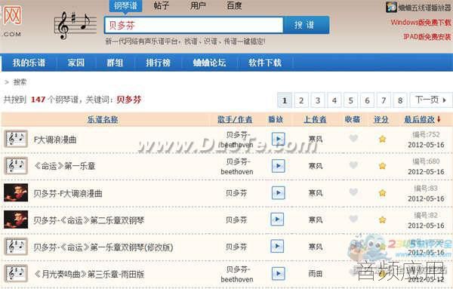Open 《月光奏鸣曲》第三乐章-雨田版 title
Screen dimensions: 453x289
tap(89, 274)
